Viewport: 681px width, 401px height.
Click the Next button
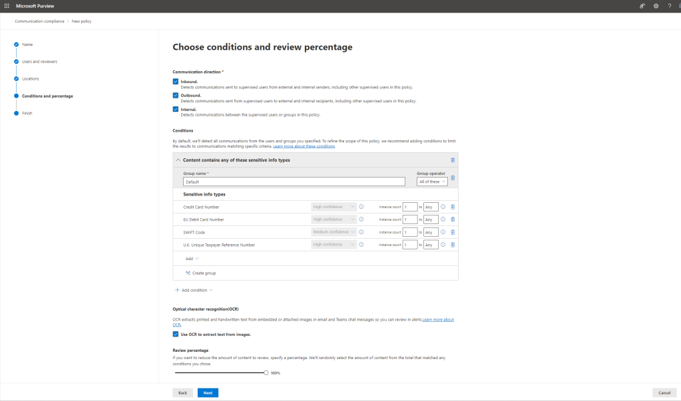[x=208, y=393]
